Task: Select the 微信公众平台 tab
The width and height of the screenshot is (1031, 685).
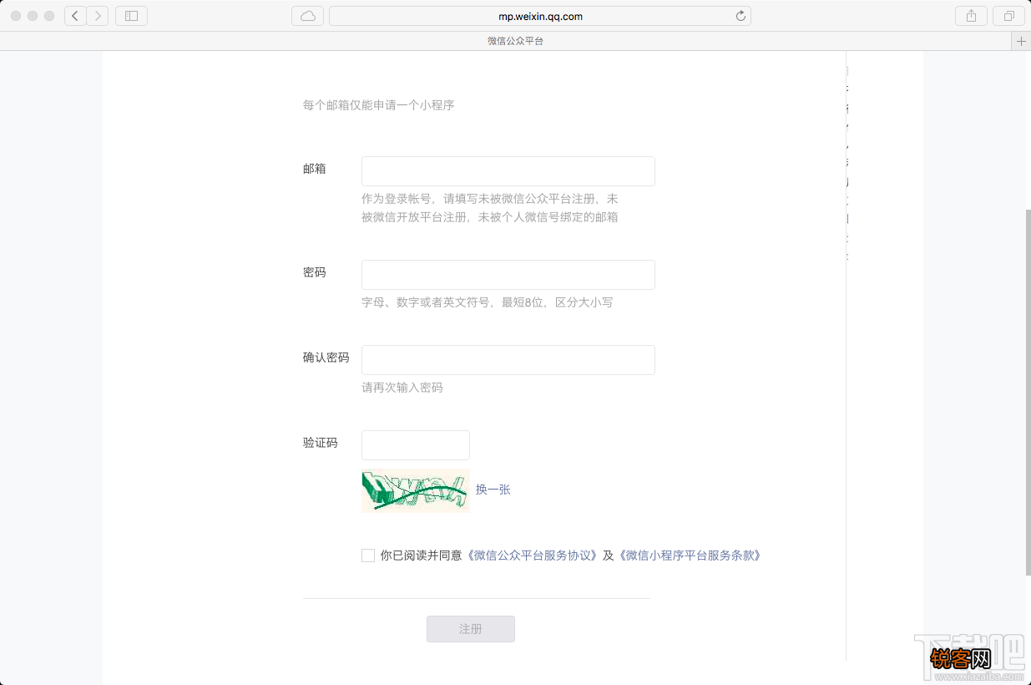Action: click(x=515, y=41)
